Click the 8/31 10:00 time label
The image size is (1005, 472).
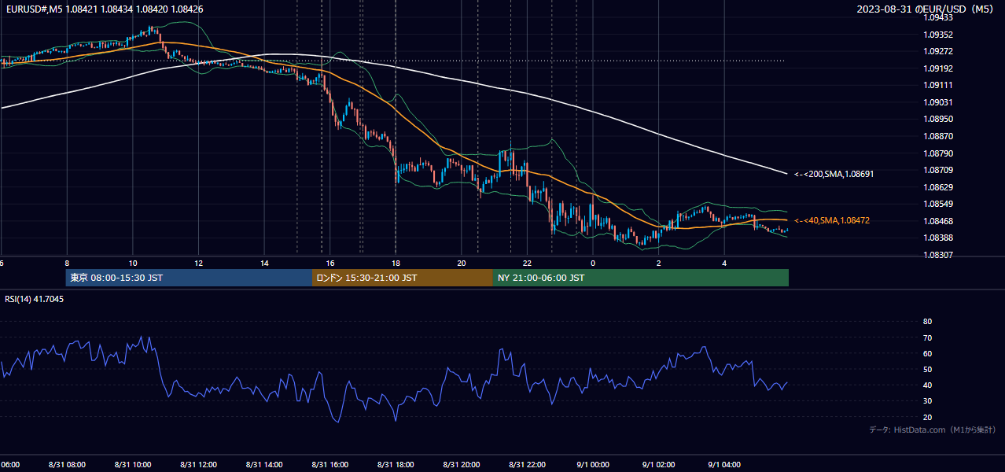[x=133, y=465]
